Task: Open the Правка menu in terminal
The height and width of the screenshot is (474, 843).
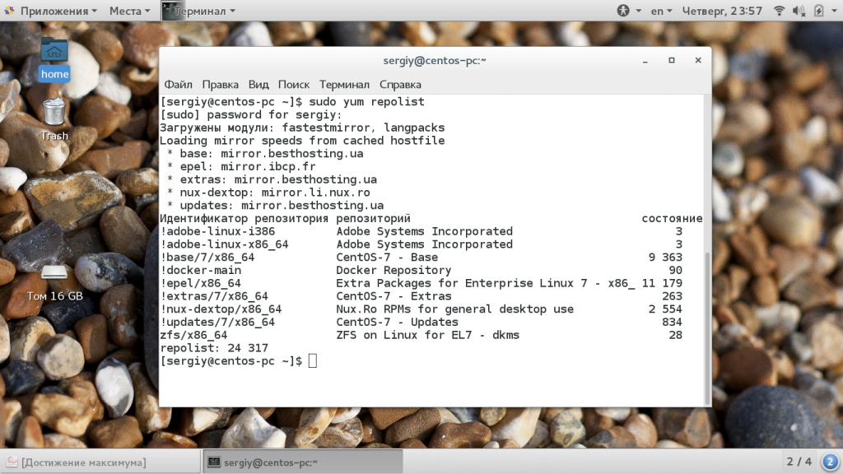Action: pos(220,84)
